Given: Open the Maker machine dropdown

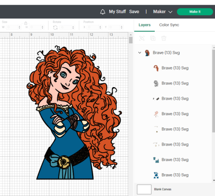Looking at the screenshot, I should 163,12.
